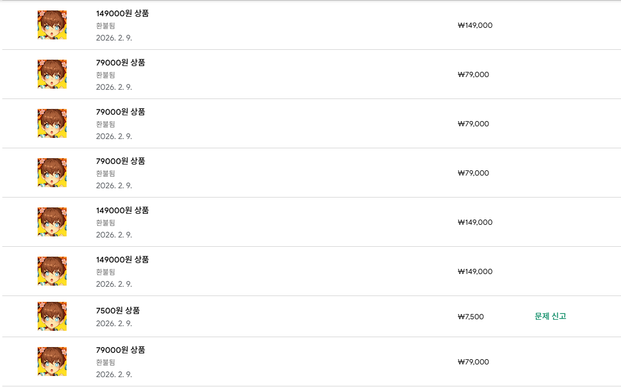Select the third 149000원 상품 title in the list

(122, 260)
